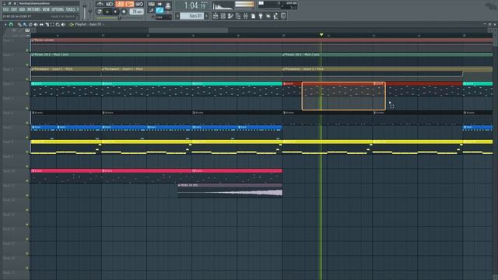The image size is (498, 280).
Task: Select the playlist Slice tool
Action: tap(47, 24)
